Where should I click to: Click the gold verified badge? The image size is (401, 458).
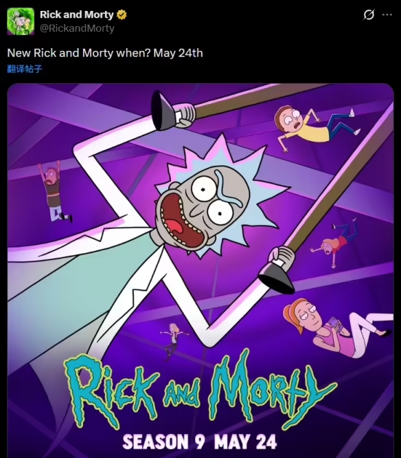122,14
